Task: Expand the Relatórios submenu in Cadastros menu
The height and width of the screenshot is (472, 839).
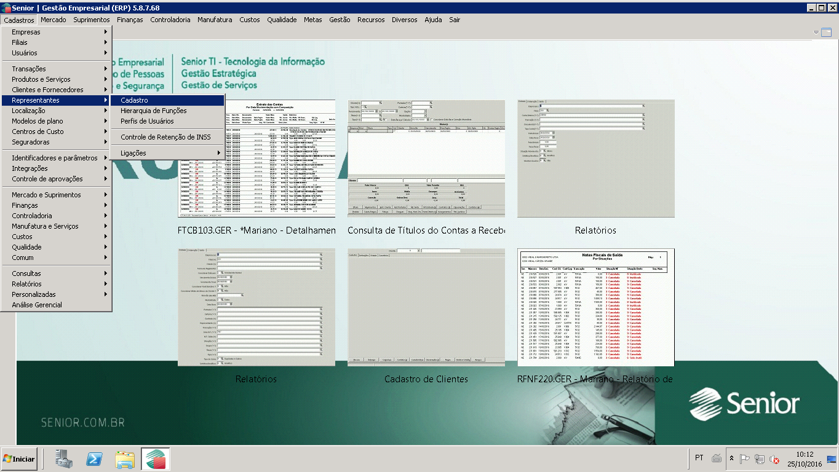Action: coord(56,284)
